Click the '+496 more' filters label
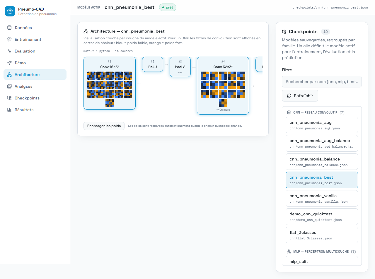Image resolution: width=375 pixels, height=279 pixels. point(223,110)
